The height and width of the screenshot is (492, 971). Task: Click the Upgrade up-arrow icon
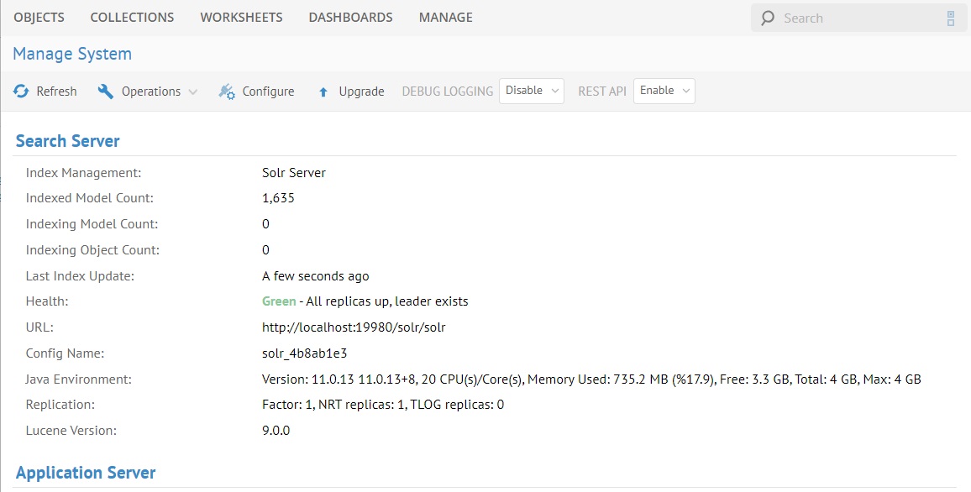click(323, 92)
